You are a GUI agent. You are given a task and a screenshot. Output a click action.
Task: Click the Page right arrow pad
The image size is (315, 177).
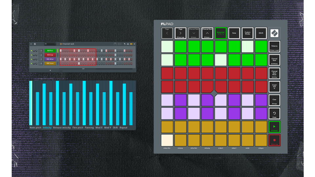180,33
